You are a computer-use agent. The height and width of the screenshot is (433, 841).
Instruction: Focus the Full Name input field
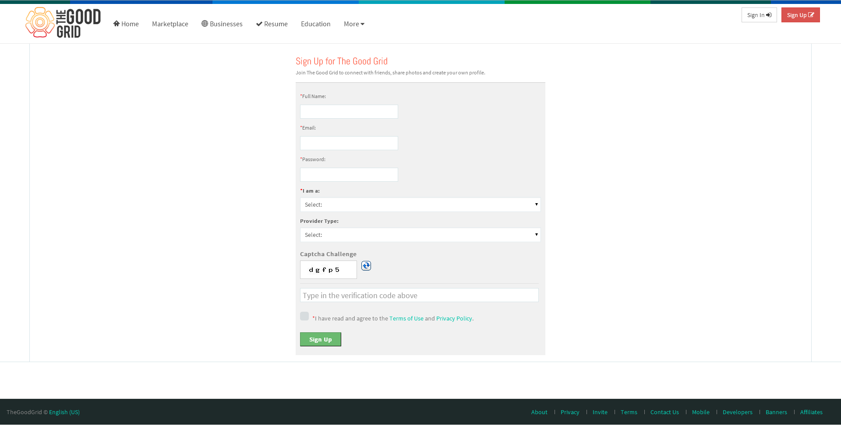click(x=349, y=112)
